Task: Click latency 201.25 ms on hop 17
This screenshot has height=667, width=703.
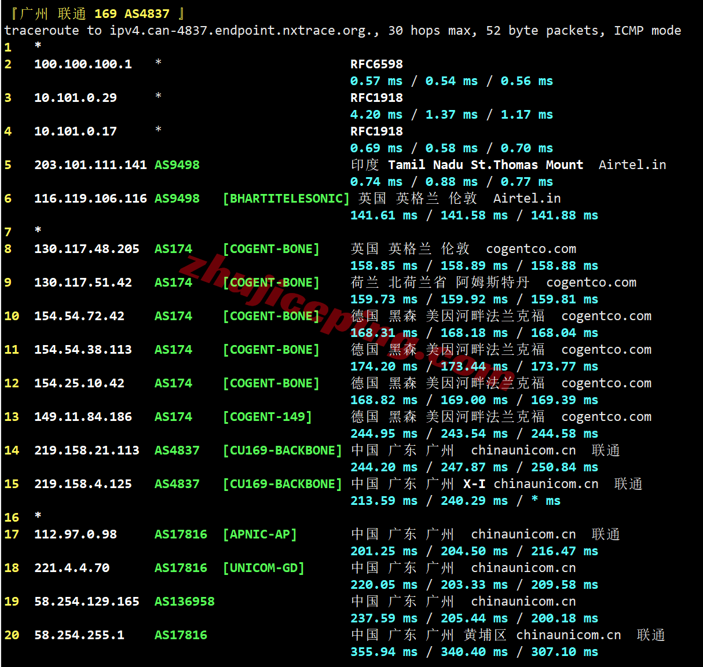Action: tap(384, 551)
